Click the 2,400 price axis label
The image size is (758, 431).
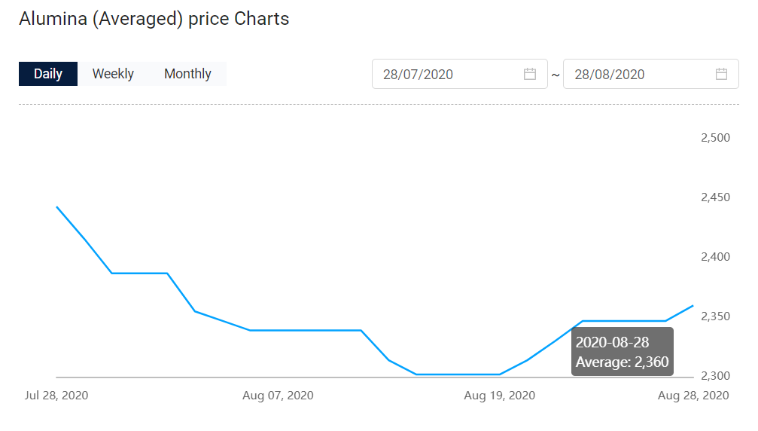click(x=715, y=257)
